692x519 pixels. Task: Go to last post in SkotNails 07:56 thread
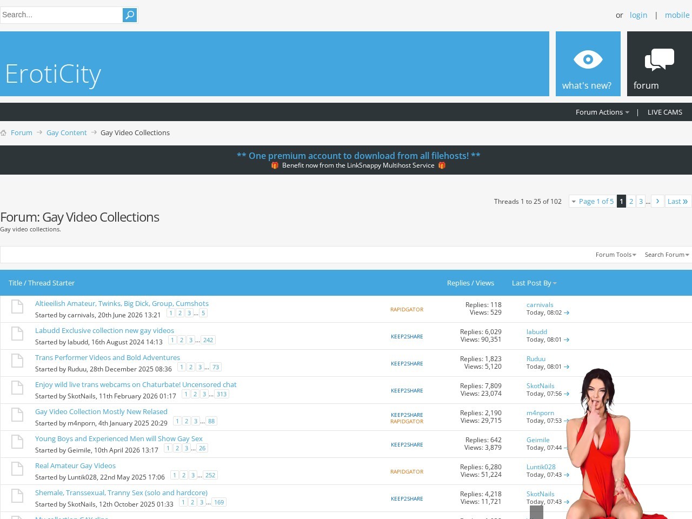tap(567, 394)
